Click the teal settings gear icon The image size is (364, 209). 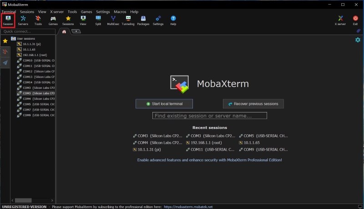point(358,40)
